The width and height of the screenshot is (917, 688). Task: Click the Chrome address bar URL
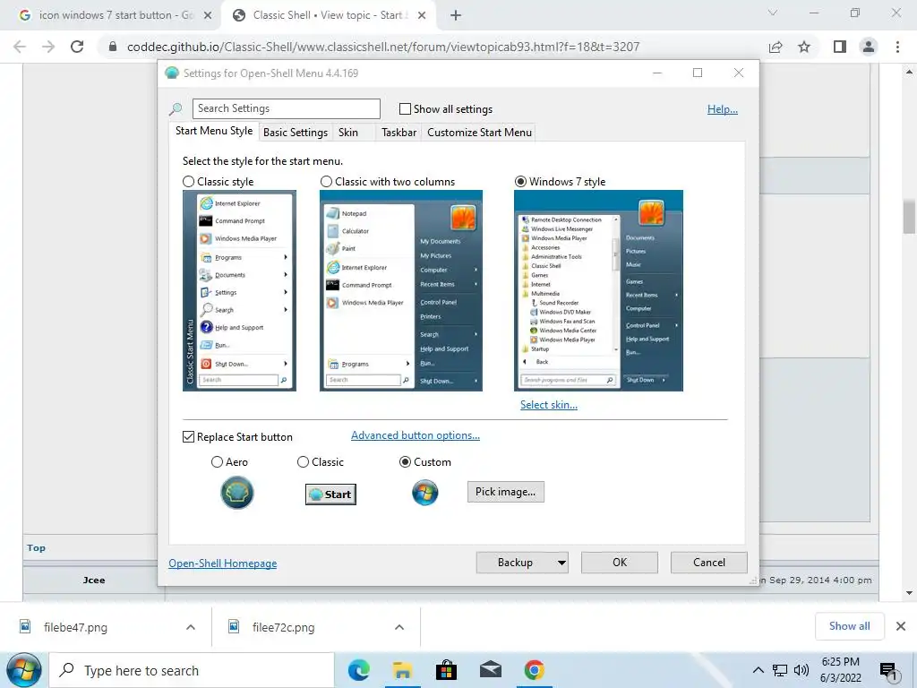383,47
